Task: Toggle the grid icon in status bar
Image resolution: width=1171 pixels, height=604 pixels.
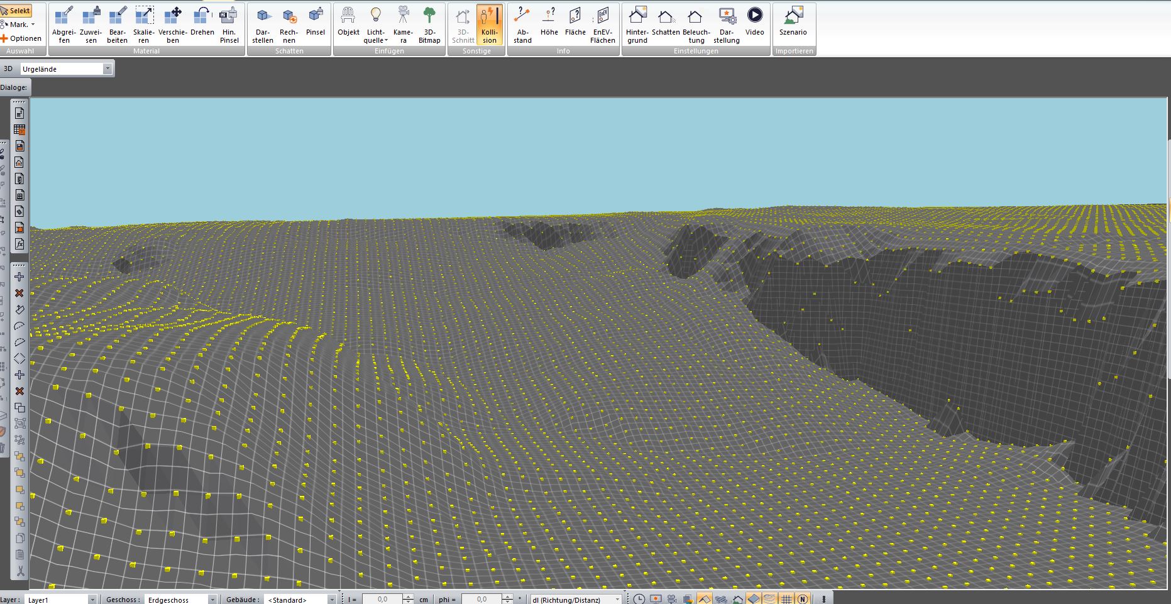Action: (786, 599)
